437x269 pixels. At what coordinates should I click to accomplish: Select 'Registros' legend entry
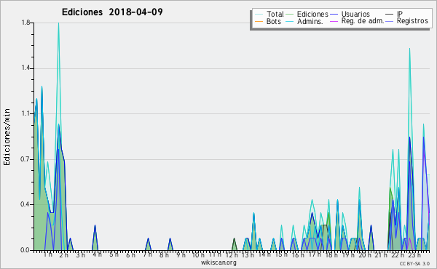click(412, 21)
